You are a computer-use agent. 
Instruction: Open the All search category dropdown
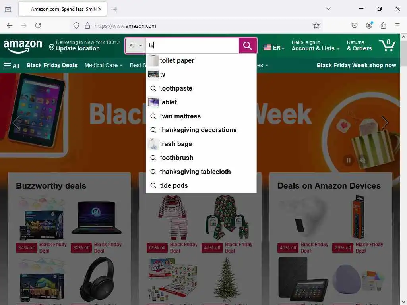point(136,46)
